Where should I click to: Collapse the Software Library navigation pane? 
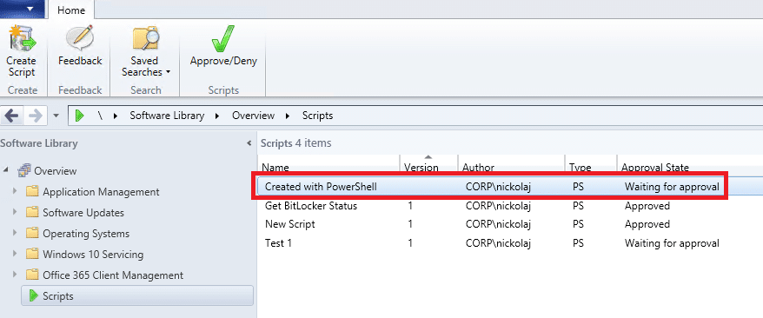click(249, 143)
